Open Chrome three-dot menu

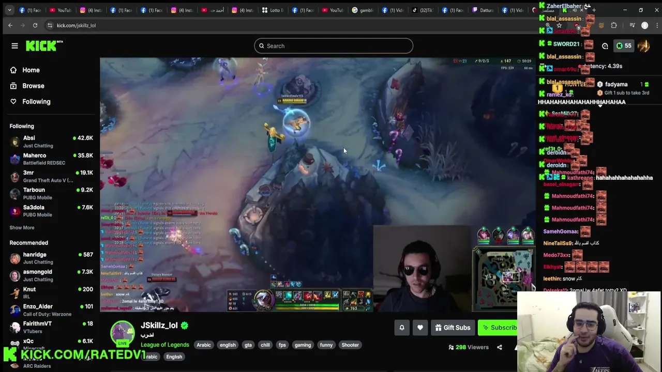tap(656, 25)
